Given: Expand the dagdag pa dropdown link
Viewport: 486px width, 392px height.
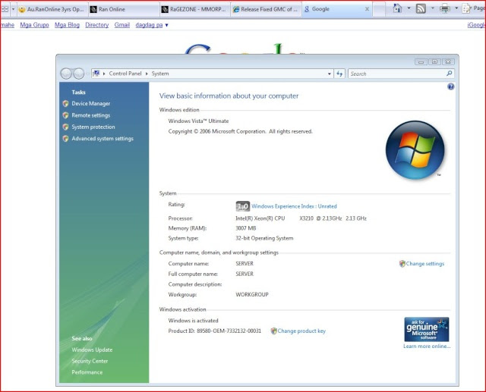Looking at the screenshot, I should 152,25.
